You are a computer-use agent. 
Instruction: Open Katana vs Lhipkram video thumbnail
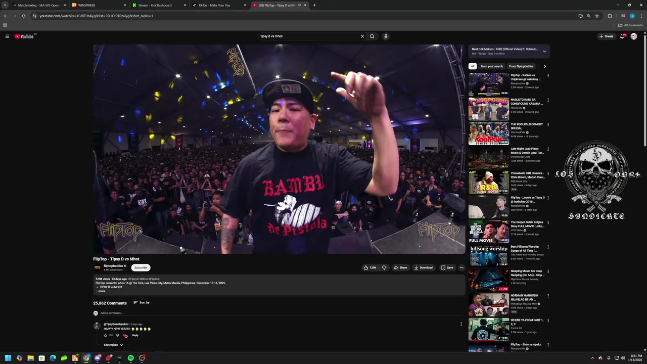[489, 84]
